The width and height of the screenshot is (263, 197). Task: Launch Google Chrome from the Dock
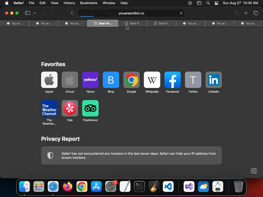pyautogui.click(x=82, y=186)
